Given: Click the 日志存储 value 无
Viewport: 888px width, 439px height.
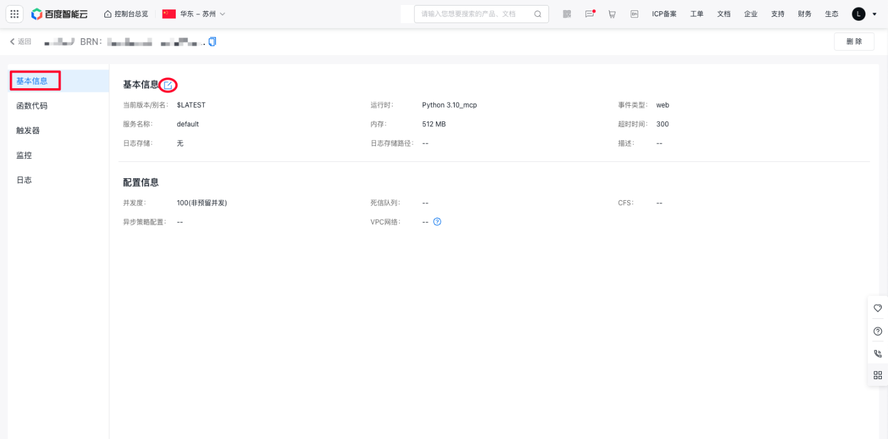Looking at the screenshot, I should (x=180, y=143).
